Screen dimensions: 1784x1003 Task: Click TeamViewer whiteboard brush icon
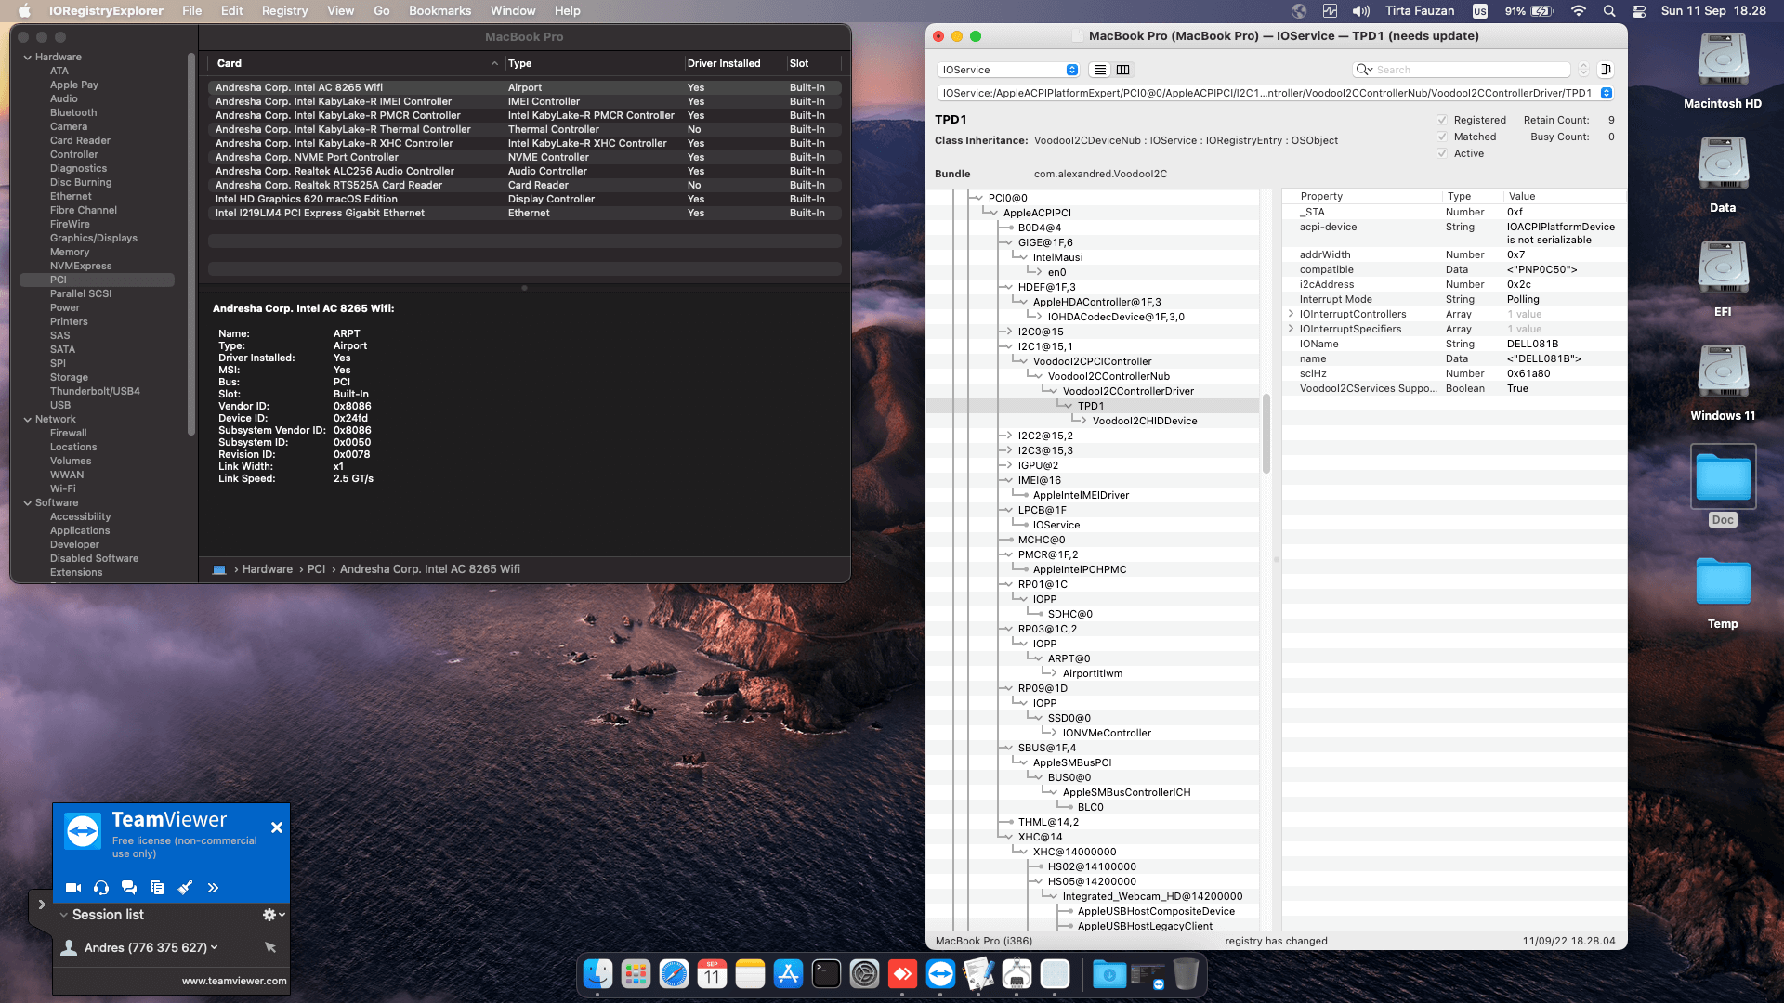click(x=185, y=888)
